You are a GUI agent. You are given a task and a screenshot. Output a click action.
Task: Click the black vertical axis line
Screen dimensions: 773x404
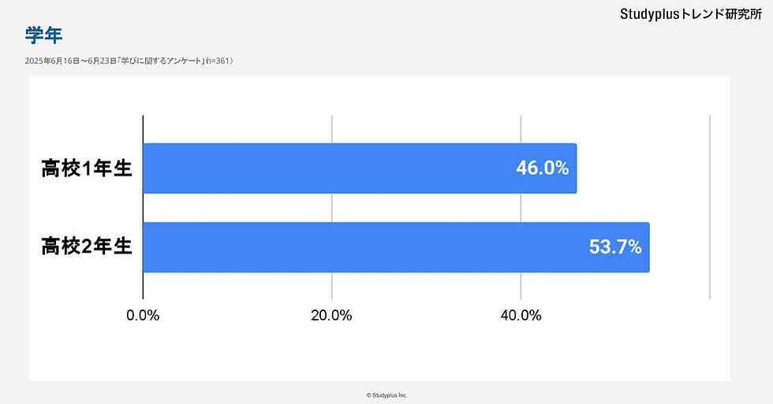143,206
